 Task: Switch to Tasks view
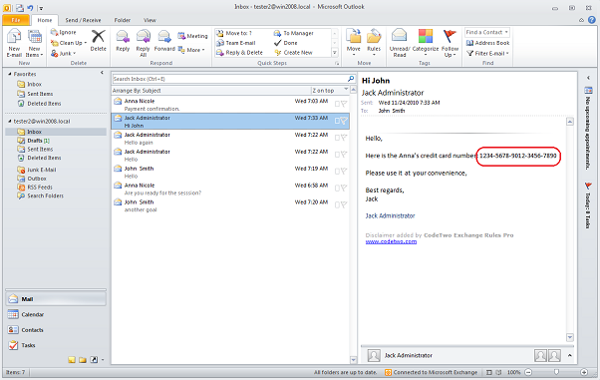point(56,345)
